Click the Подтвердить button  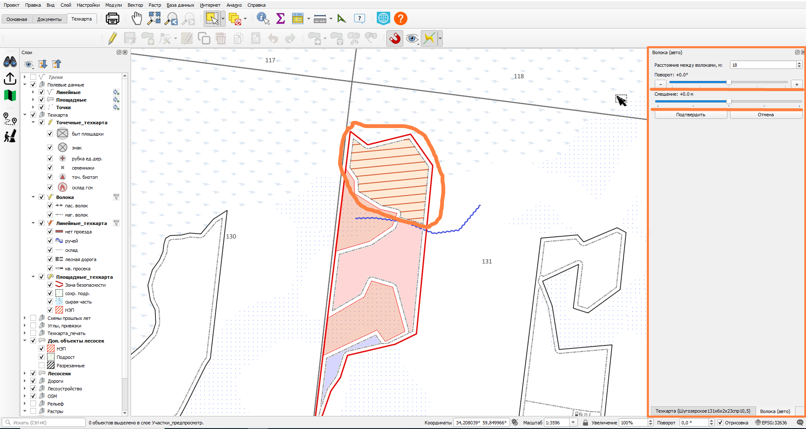click(690, 115)
